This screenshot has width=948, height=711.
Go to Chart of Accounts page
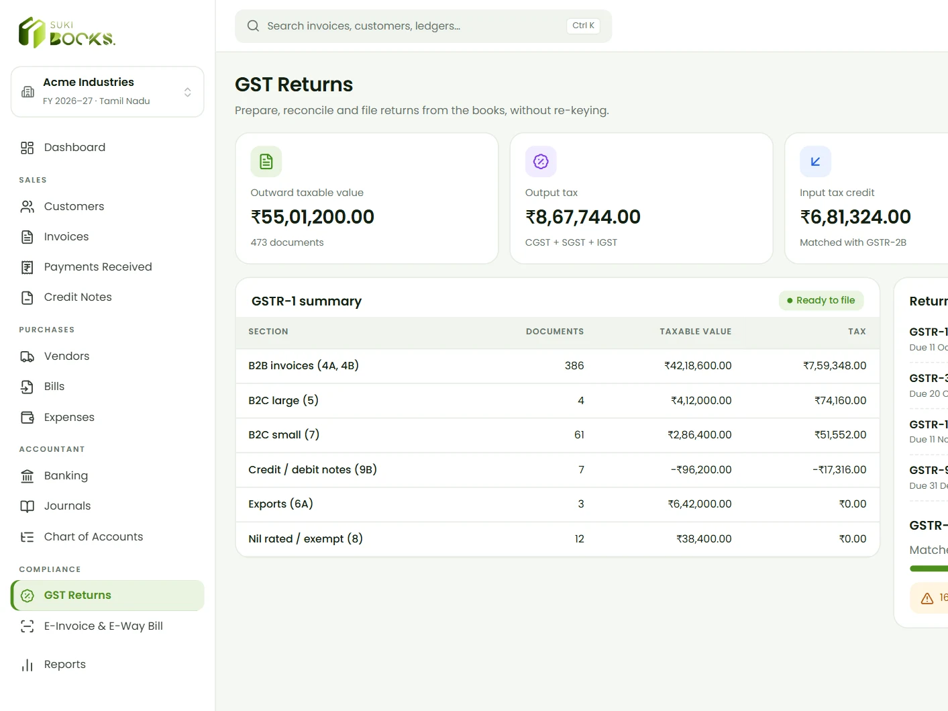107,537
